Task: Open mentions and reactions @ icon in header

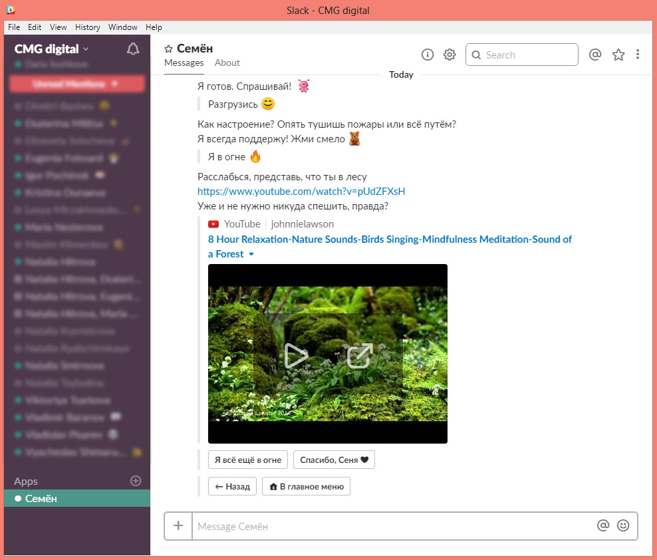Action: pos(595,55)
